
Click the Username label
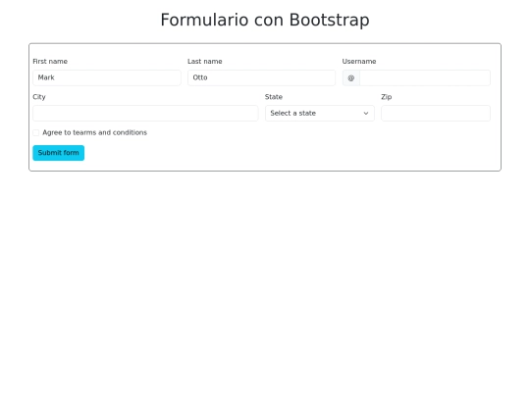359,62
